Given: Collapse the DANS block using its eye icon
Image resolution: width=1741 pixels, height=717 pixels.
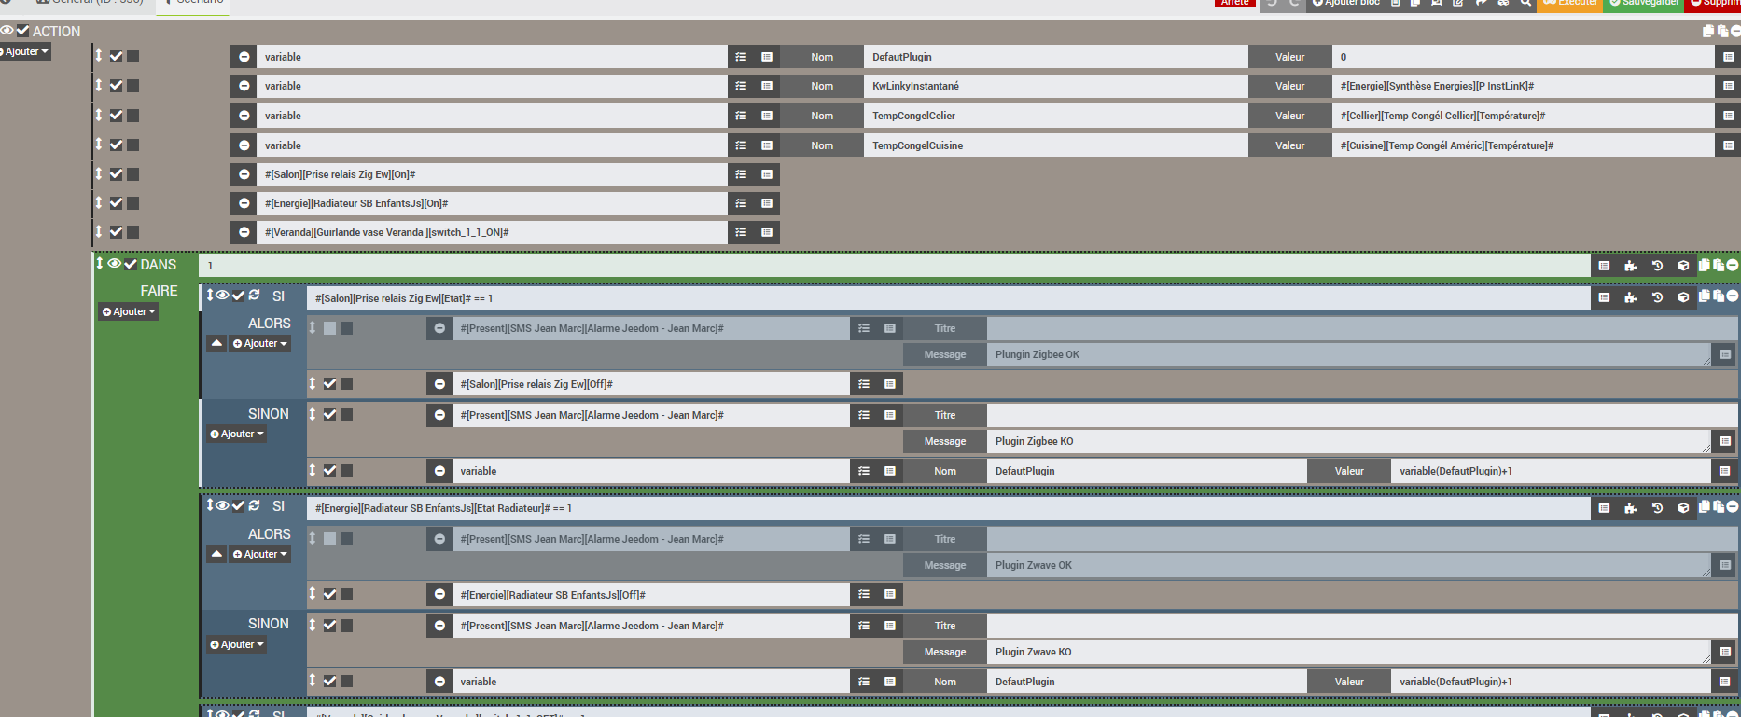Looking at the screenshot, I should [x=115, y=264].
